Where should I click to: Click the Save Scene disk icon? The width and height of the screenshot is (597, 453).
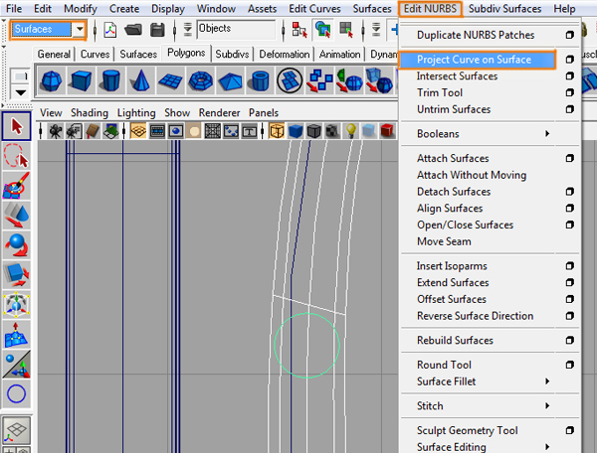point(157,29)
